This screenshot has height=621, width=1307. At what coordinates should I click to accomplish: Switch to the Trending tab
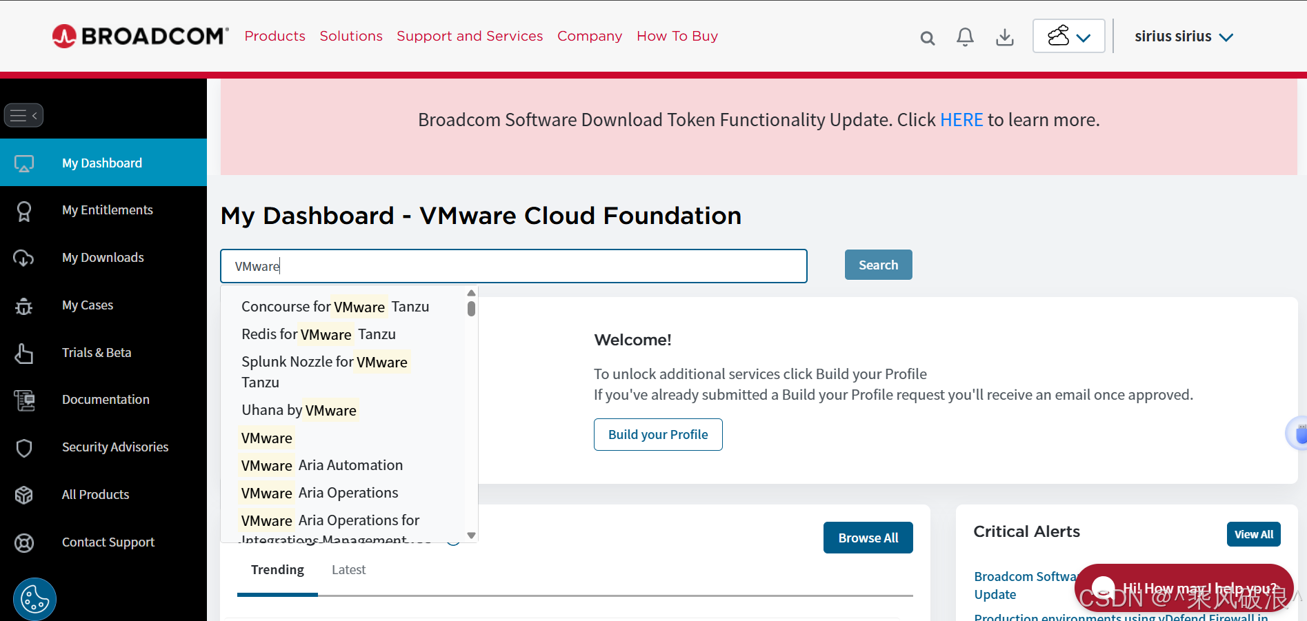click(x=277, y=570)
